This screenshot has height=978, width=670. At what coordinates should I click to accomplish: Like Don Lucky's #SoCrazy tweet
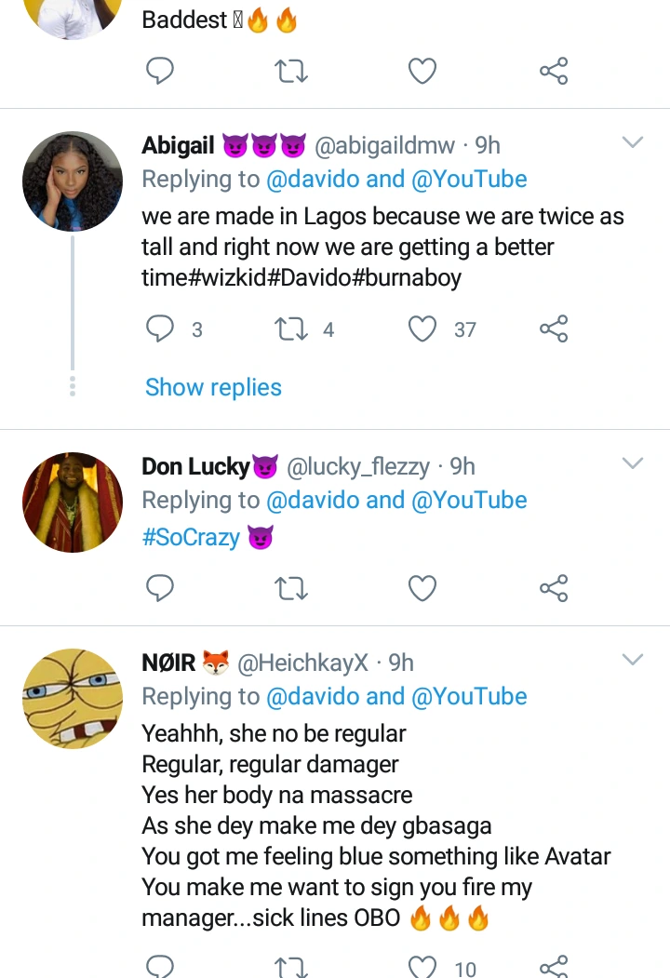423,588
